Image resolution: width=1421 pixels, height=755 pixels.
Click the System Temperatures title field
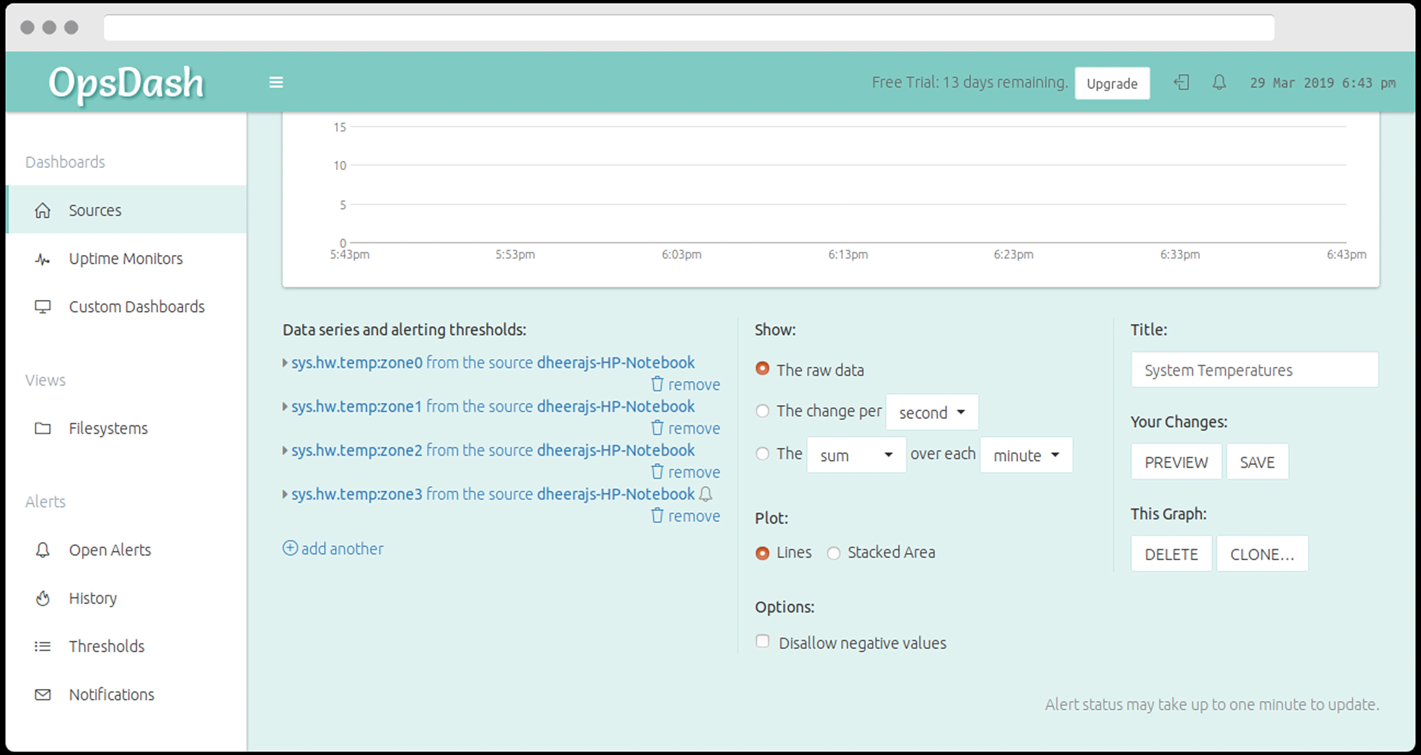pyautogui.click(x=1254, y=370)
